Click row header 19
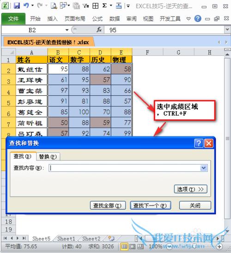 tap(8, 229)
